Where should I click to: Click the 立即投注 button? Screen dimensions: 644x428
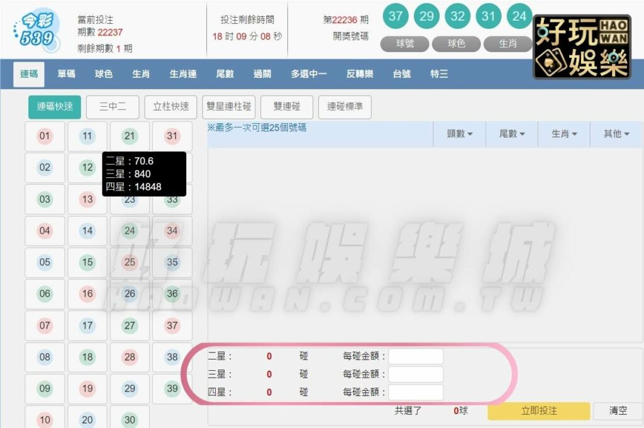pyautogui.click(x=538, y=410)
